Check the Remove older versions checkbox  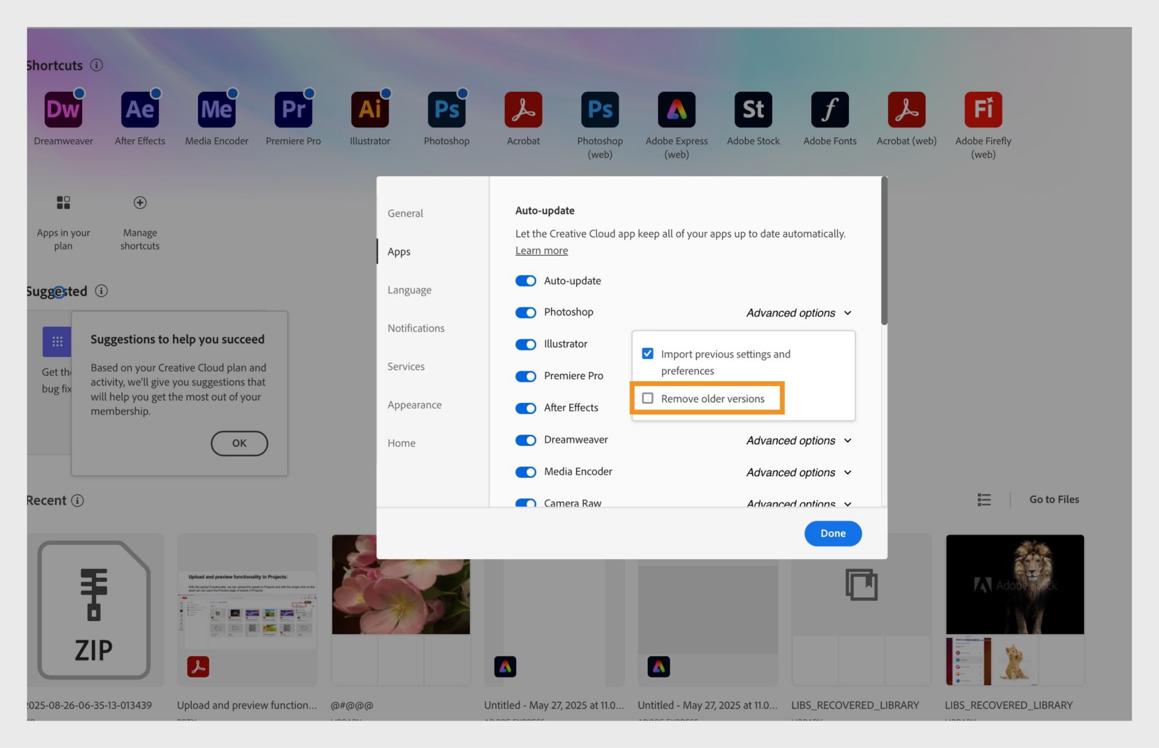[x=648, y=398]
